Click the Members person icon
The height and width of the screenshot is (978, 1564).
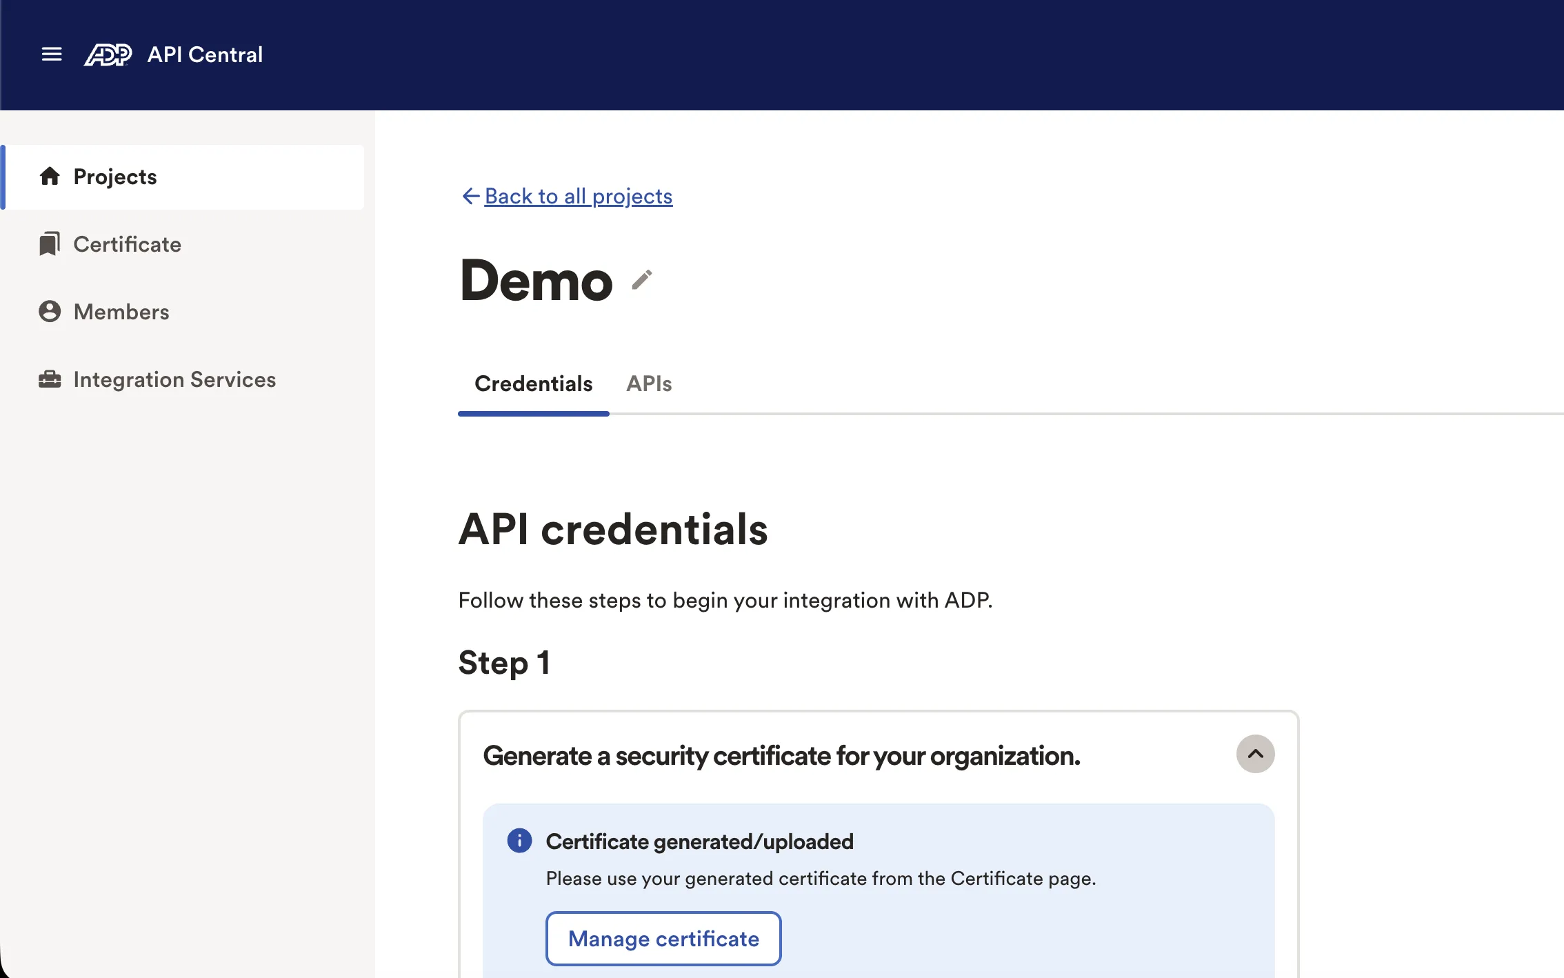click(x=50, y=312)
